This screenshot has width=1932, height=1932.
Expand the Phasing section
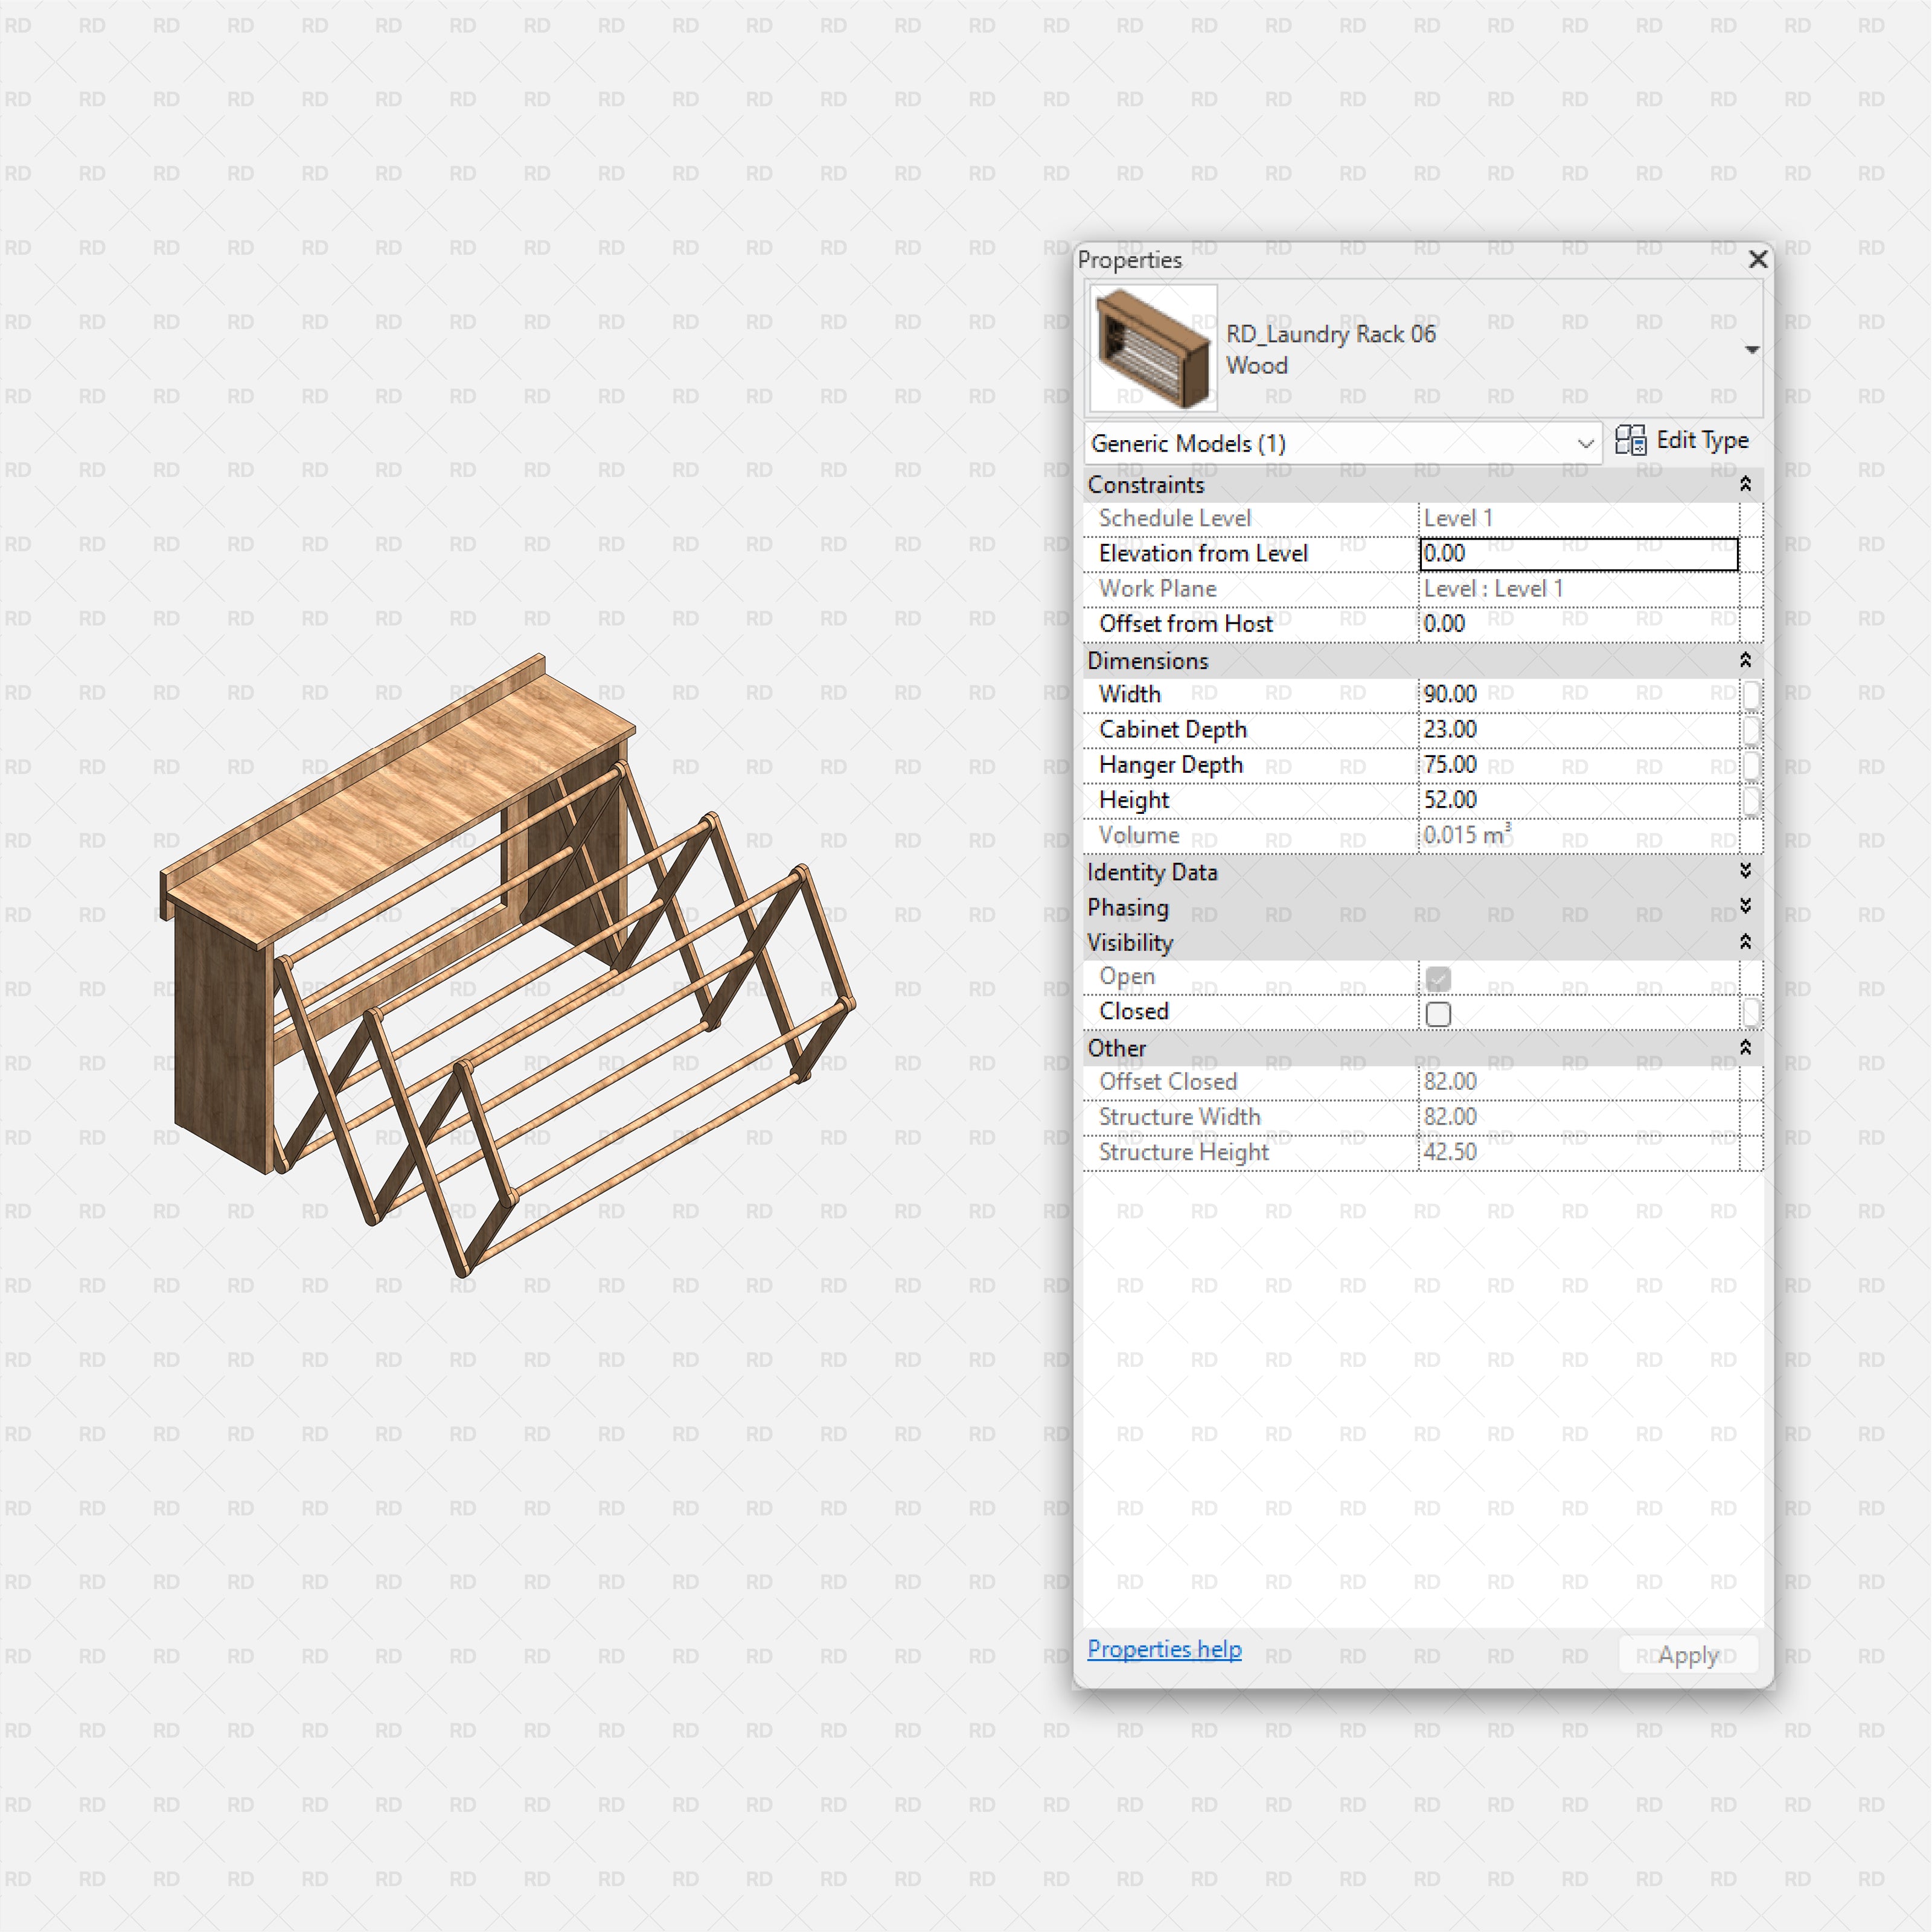click(x=1745, y=907)
